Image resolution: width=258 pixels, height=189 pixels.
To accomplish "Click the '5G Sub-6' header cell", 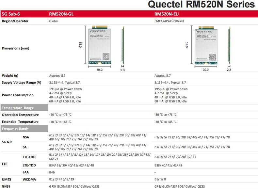I will 11,14.
